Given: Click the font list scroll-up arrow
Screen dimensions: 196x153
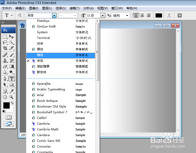Looking at the screenshot, I should pyautogui.click(x=97, y=21).
